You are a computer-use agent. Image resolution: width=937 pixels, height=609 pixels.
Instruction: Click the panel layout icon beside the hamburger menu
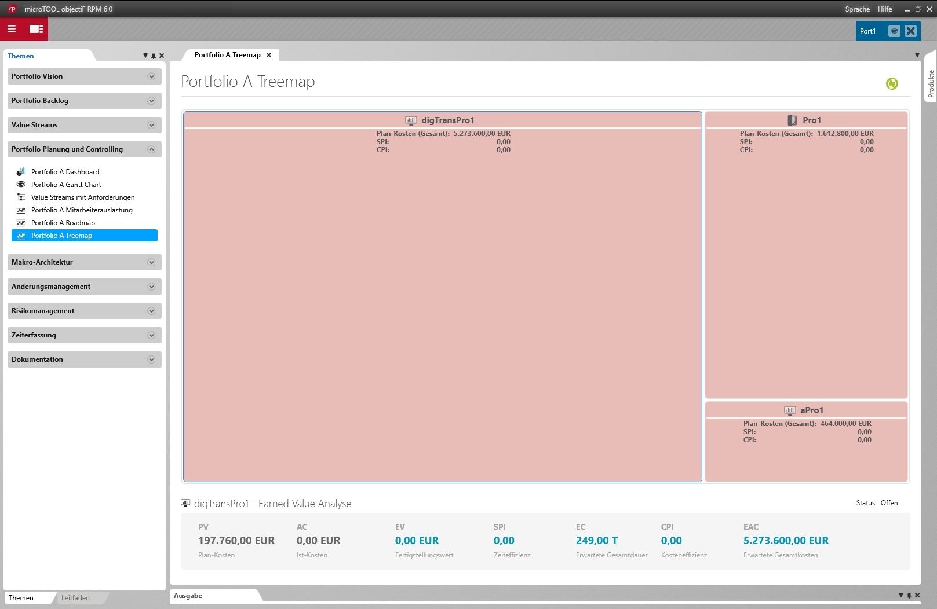tap(36, 29)
